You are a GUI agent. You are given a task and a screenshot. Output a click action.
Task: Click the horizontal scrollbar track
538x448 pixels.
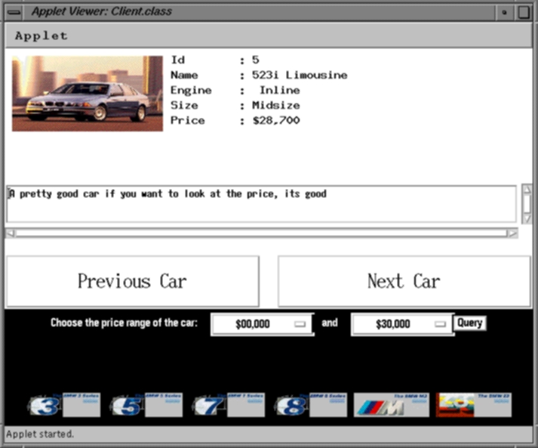click(261, 233)
